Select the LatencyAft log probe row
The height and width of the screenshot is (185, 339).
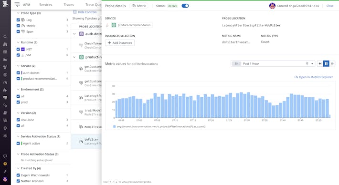[86, 98]
